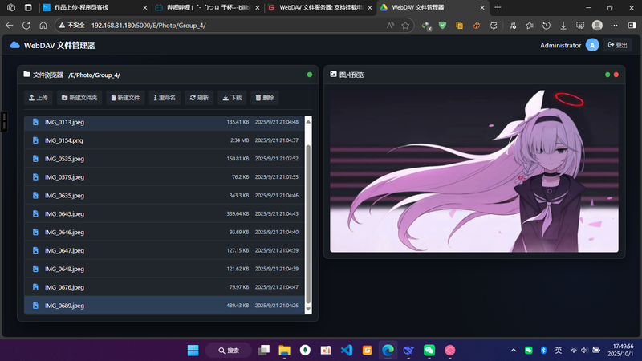Click the New File (新建文件) button
This screenshot has width=642, height=361.
pyautogui.click(x=126, y=98)
